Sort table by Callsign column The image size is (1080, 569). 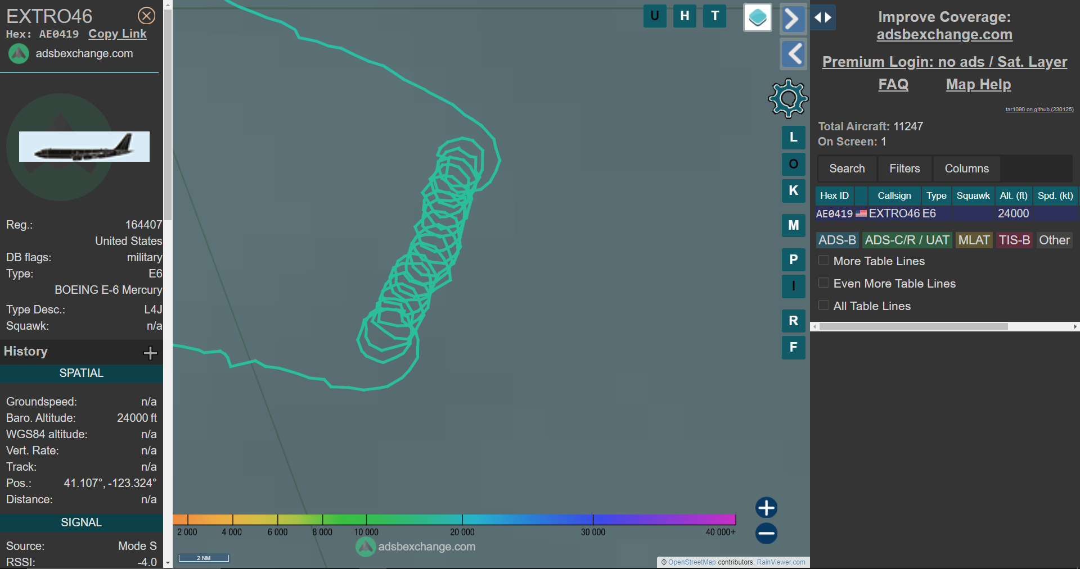pos(894,195)
